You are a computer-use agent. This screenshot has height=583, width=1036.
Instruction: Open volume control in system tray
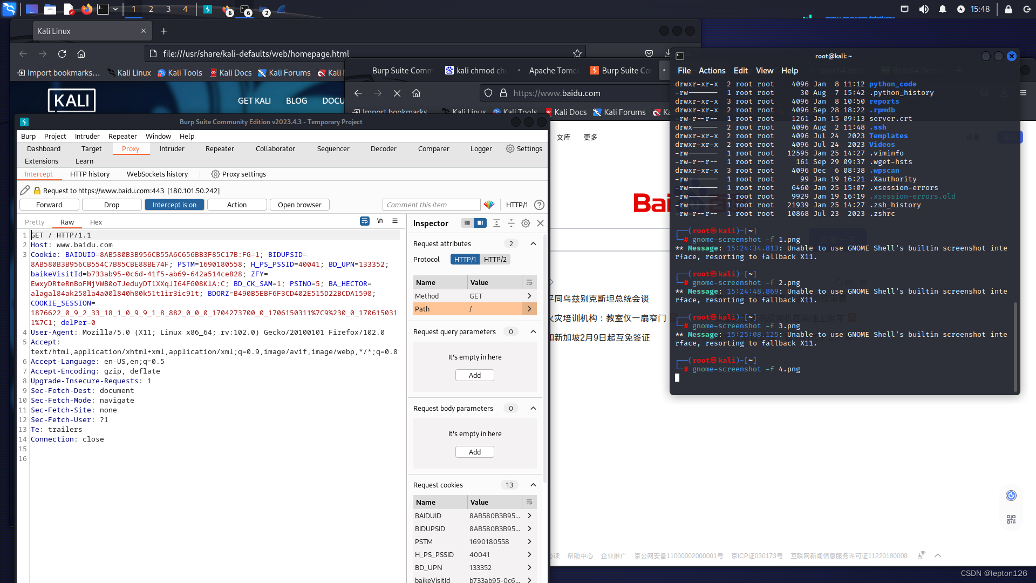click(924, 9)
